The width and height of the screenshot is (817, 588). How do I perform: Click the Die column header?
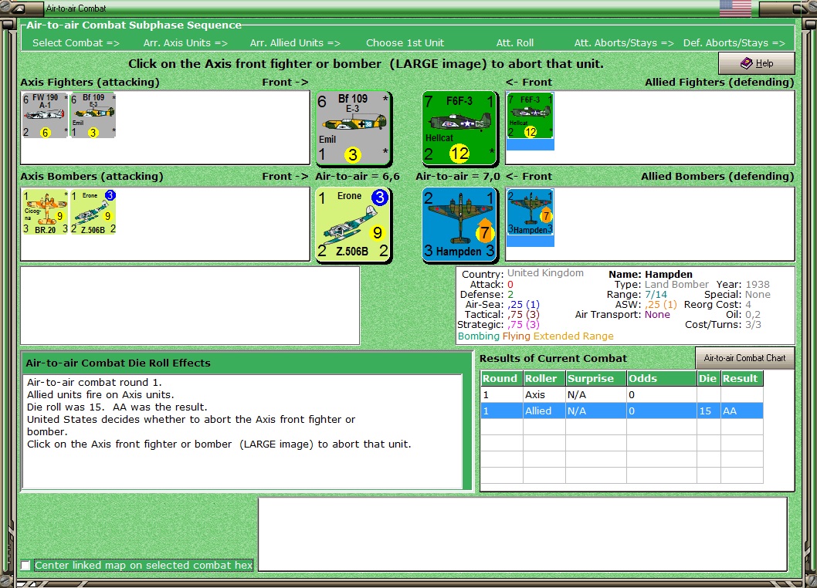708,379
